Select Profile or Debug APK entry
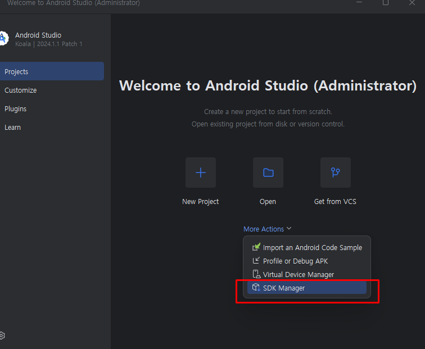Image resolution: width=425 pixels, height=349 pixels. pos(307,261)
